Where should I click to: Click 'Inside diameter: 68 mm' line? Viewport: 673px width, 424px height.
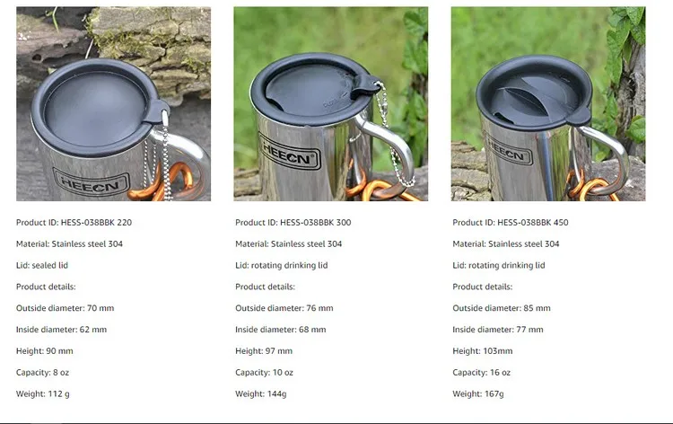pos(281,330)
